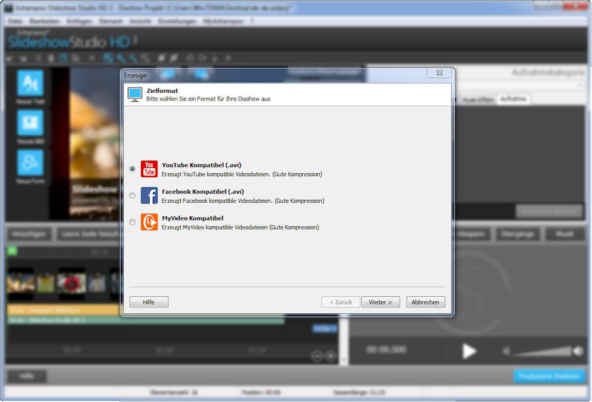Click the preview volume slider
This screenshot has height=402, width=592.
pos(539,352)
